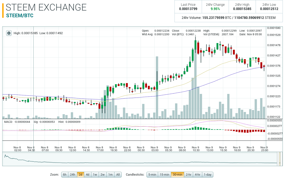Screen dimensions: 287x182
Task: Click the tall volume bar near Nov 9 03:00
Action: 157,88
